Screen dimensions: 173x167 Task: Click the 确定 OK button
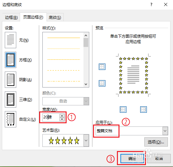tap(132, 159)
